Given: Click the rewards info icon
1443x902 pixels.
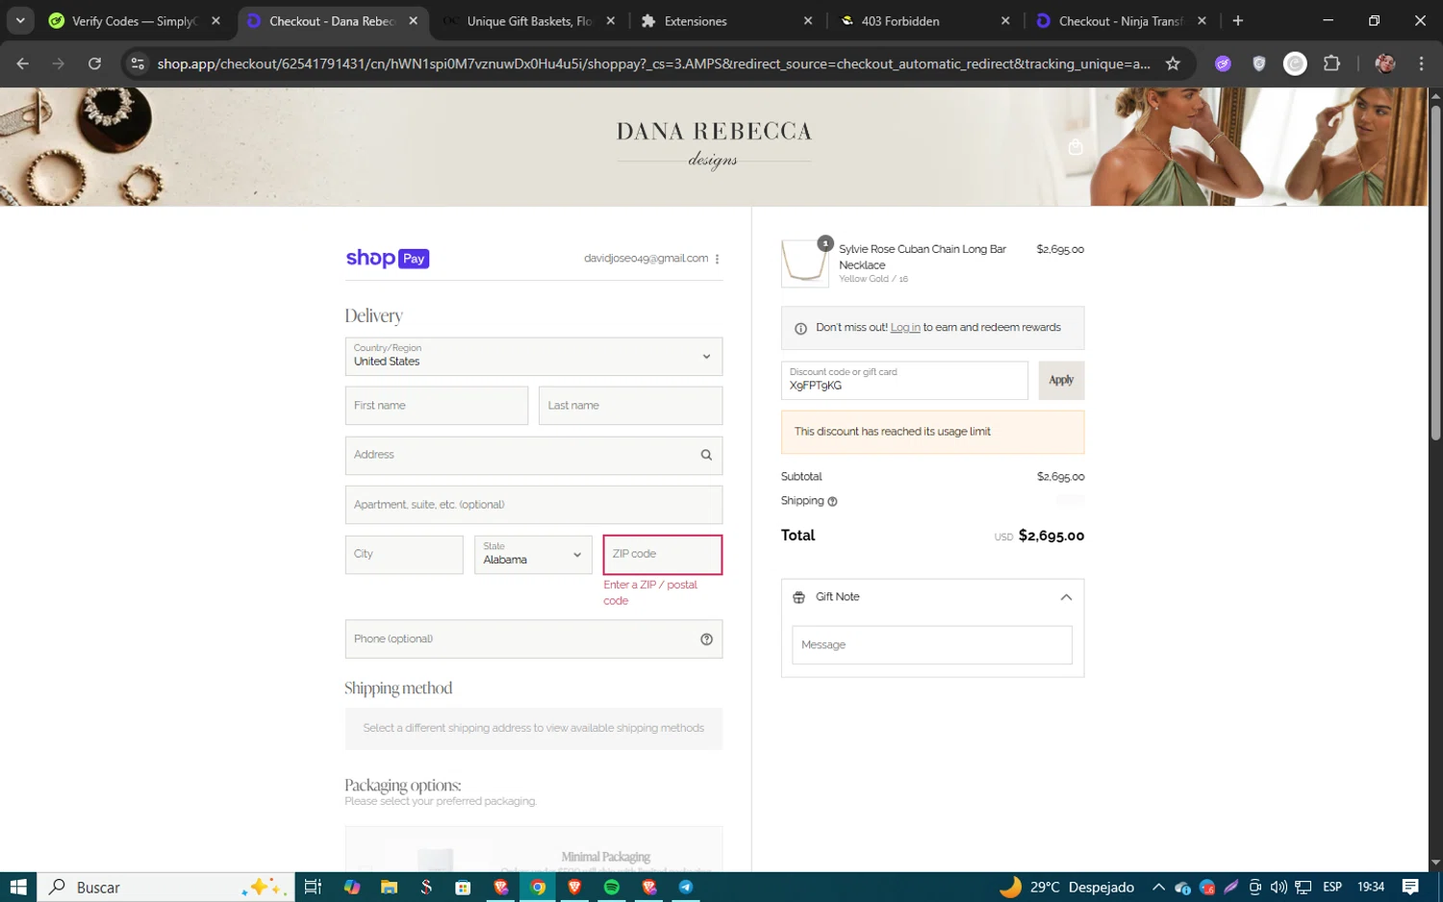Looking at the screenshot, I should (800, 328).
